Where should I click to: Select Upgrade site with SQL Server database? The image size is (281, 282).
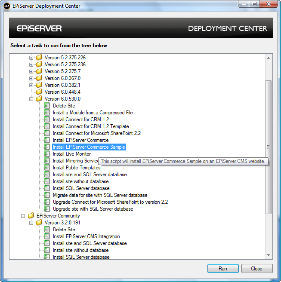click(x=93, y=209)
